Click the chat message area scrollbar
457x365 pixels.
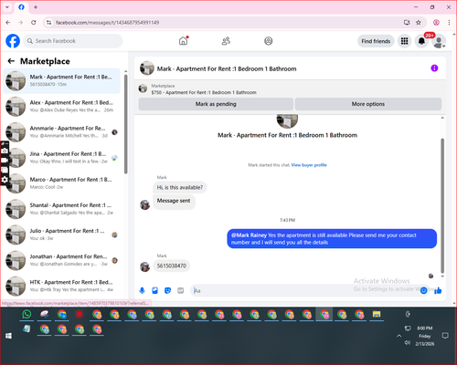tap(442, 205)
